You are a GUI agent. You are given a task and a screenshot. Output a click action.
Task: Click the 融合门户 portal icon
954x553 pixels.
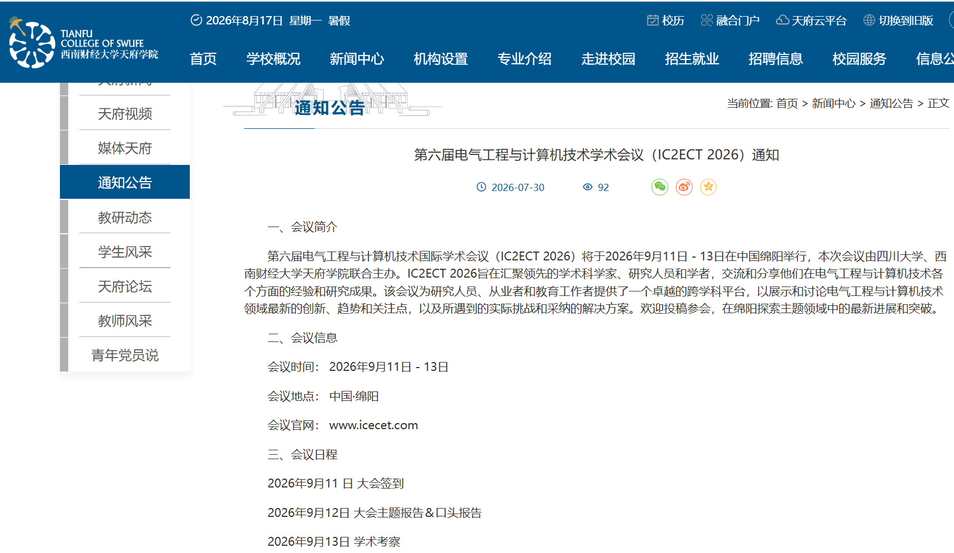coord(706,21)
